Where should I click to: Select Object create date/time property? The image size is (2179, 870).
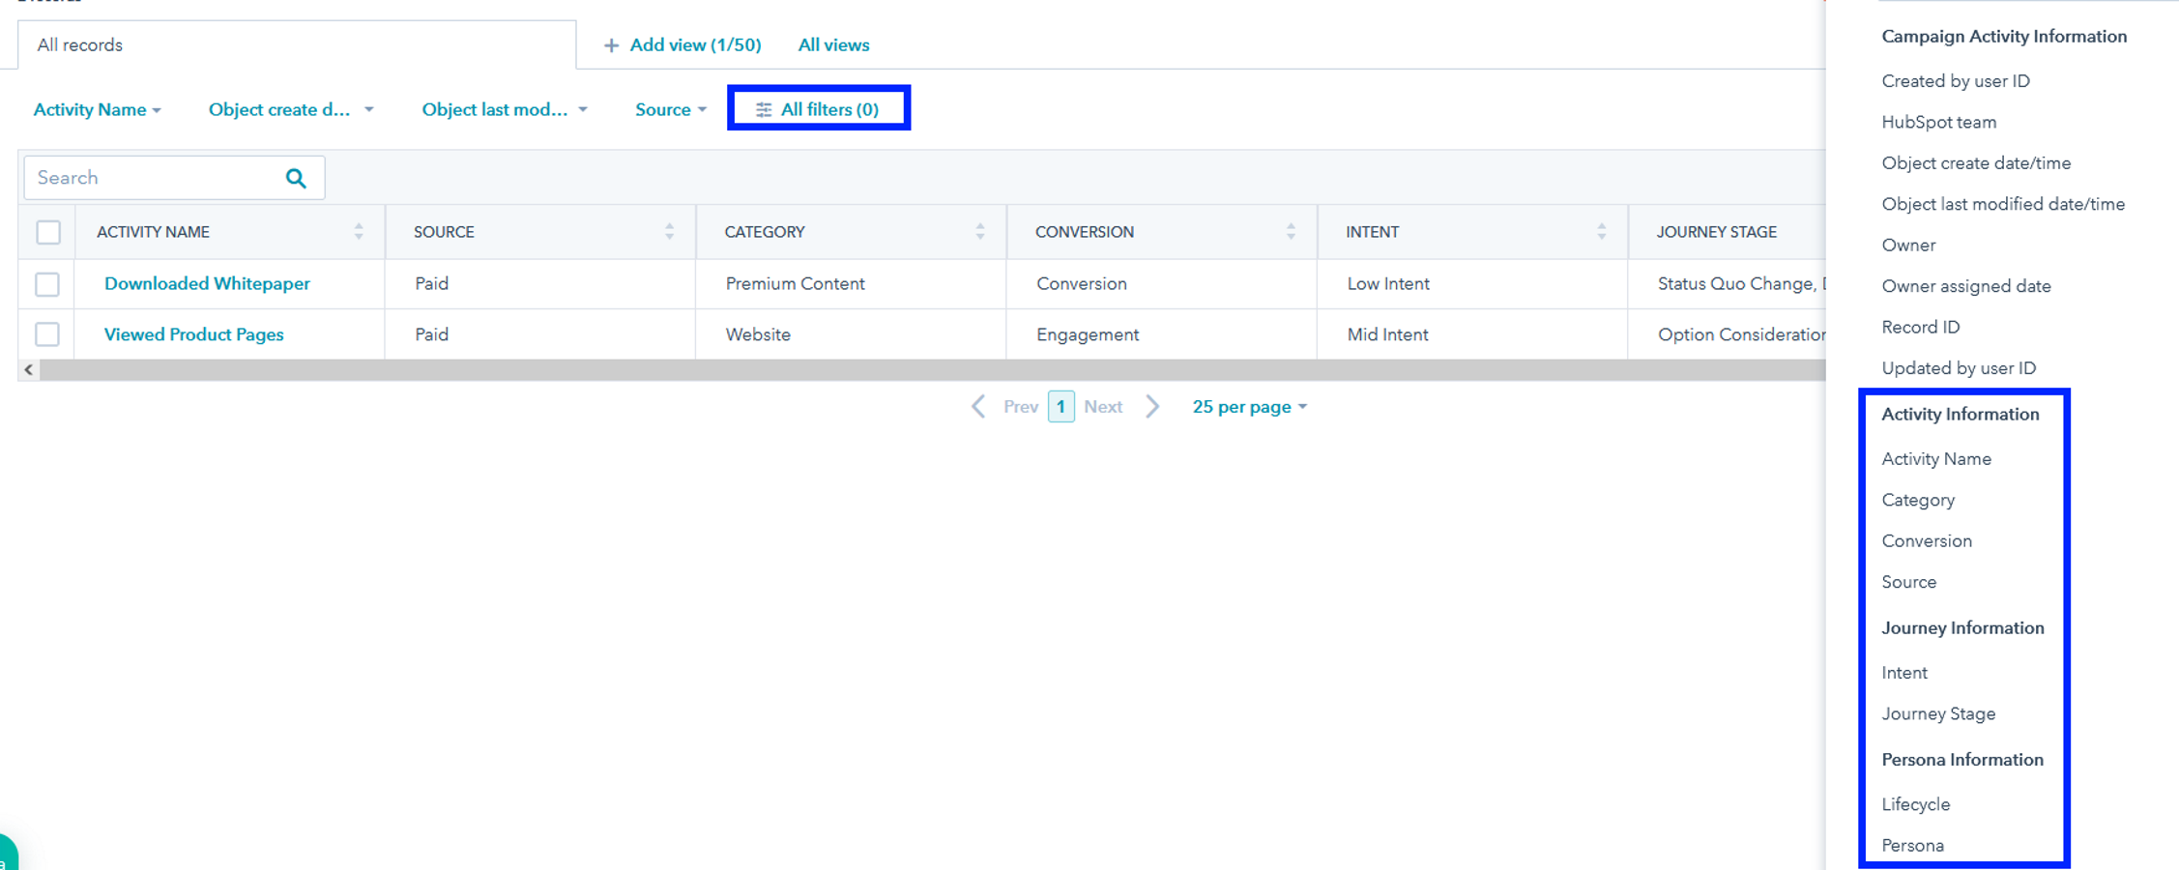(x=1976, y=163)
